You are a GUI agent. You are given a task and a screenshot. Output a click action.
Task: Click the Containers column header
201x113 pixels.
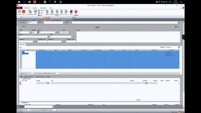43,50
